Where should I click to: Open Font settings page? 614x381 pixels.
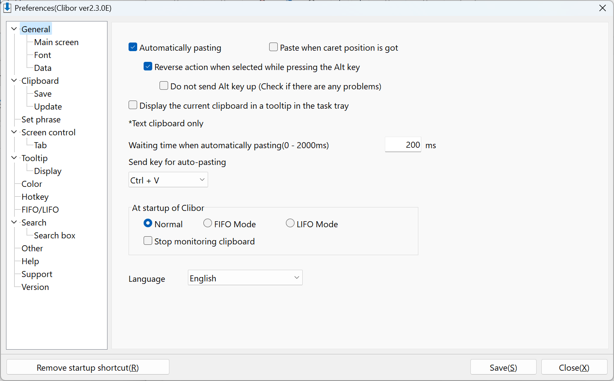pyautogui.click(x=43, y=55)
